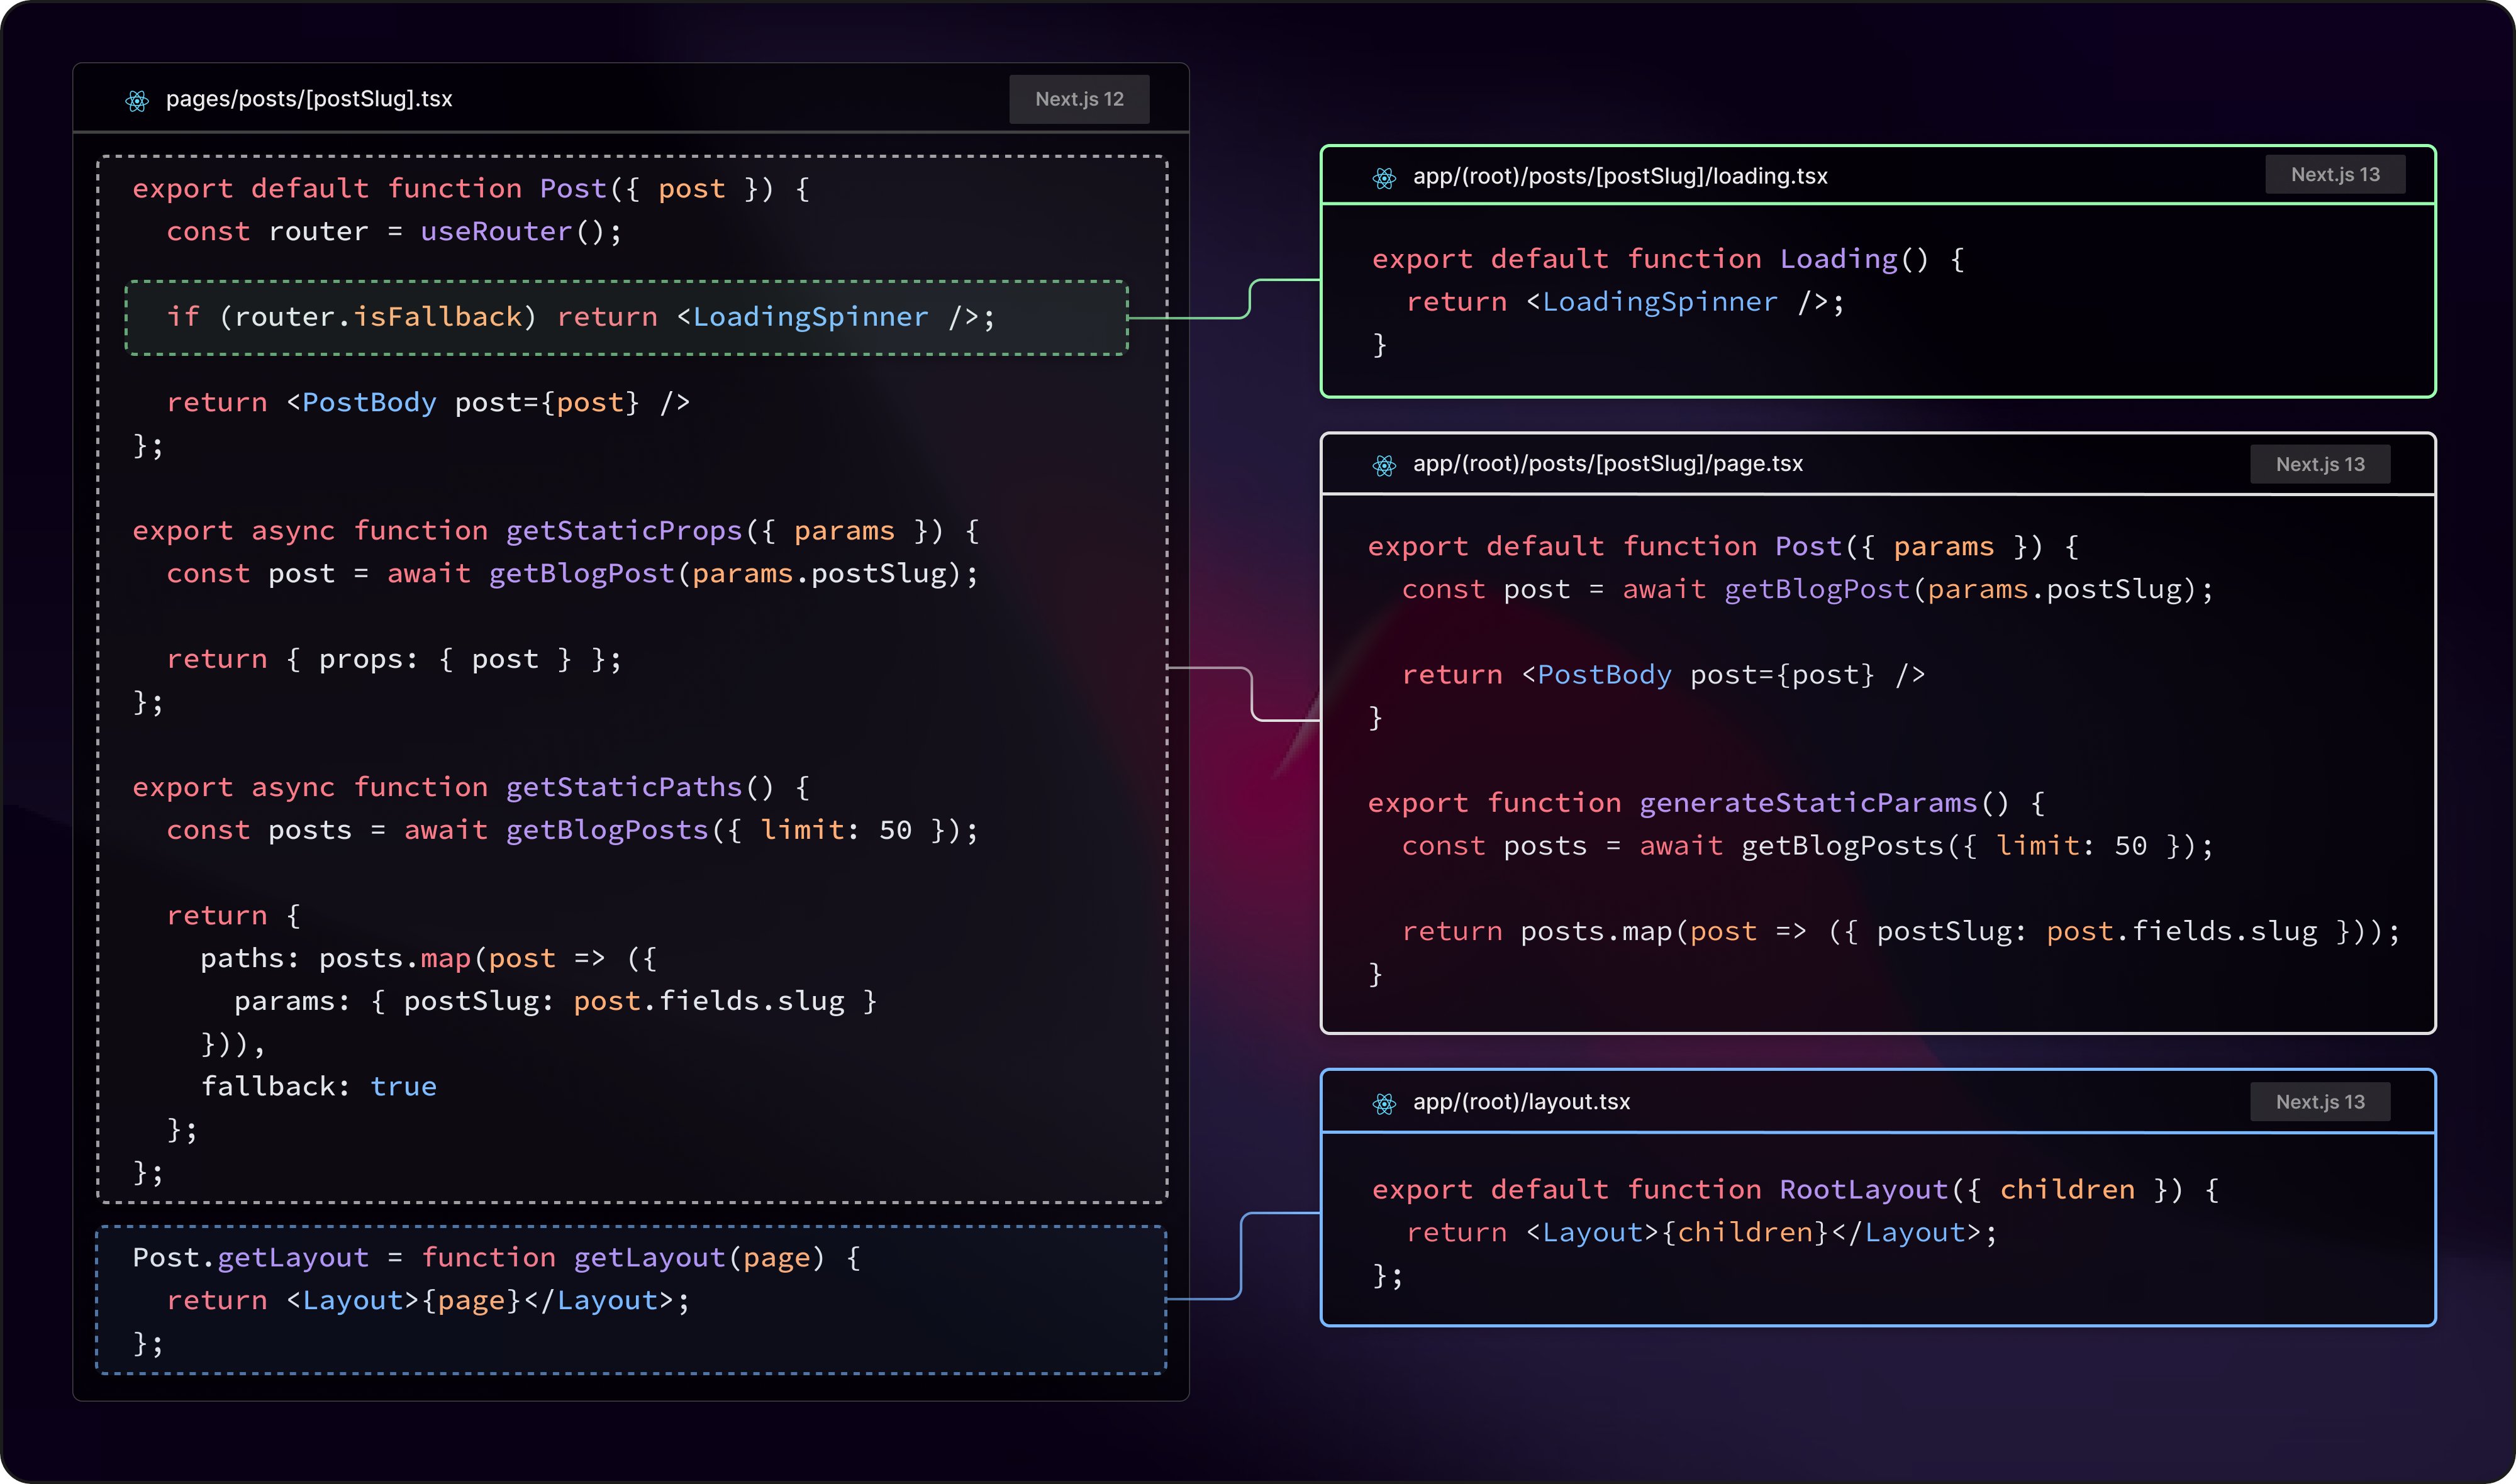Click React icon beside pages/posts/[postSlug].tsx
The image size is (2516, 1484).
tap(137, 100)
